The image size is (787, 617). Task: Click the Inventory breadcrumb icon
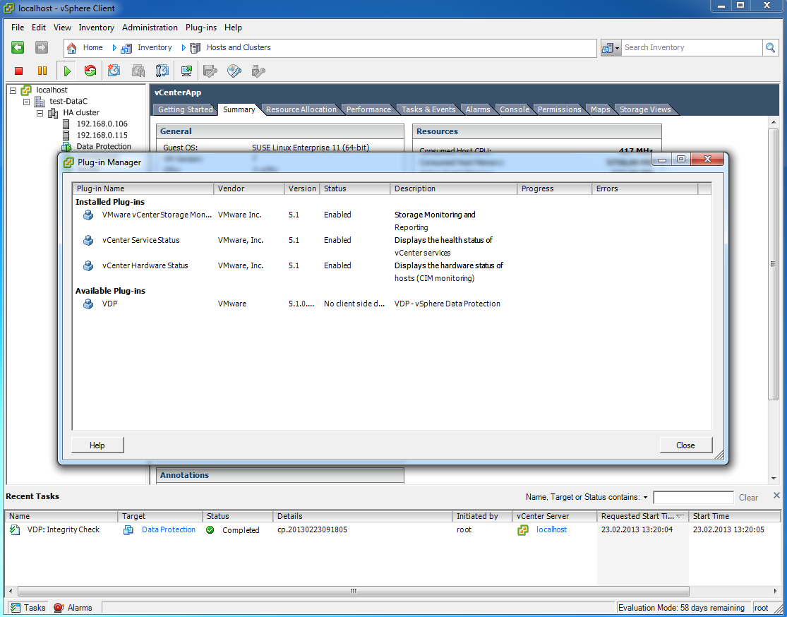(x=126, y=48)
